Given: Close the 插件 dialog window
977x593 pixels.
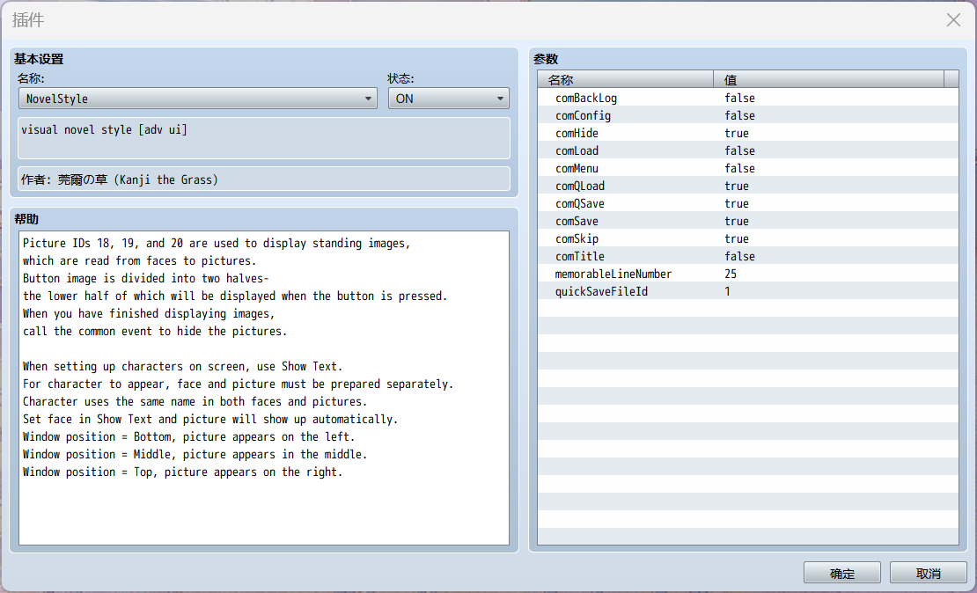Looking at the screenshot, I should point(953,20).
